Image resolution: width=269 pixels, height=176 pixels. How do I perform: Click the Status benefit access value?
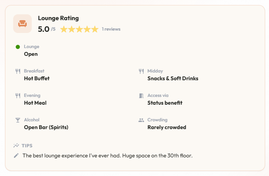coord(165,103)
